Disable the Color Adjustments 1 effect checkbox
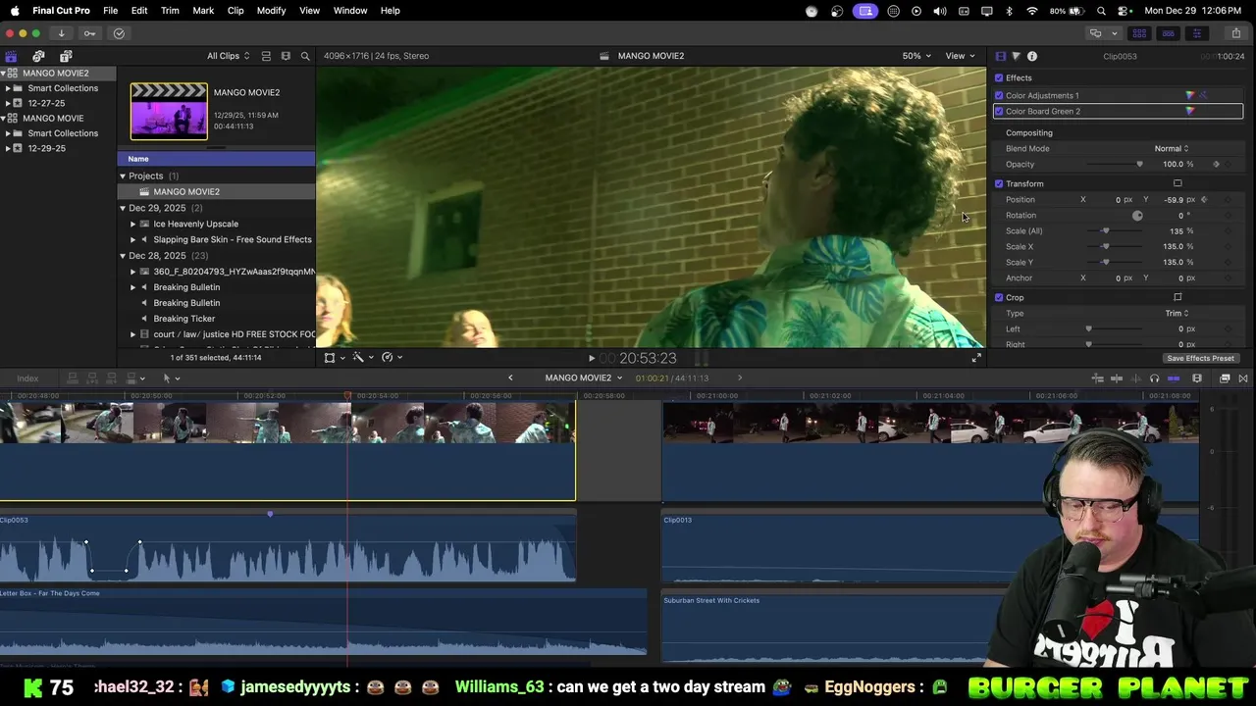1256x706 pixels. click(x=999, y=95)
